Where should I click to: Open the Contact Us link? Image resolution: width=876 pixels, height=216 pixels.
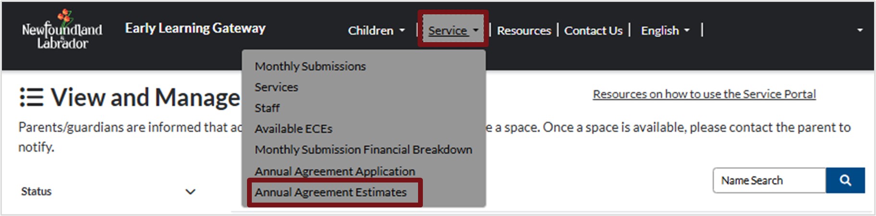593,31
